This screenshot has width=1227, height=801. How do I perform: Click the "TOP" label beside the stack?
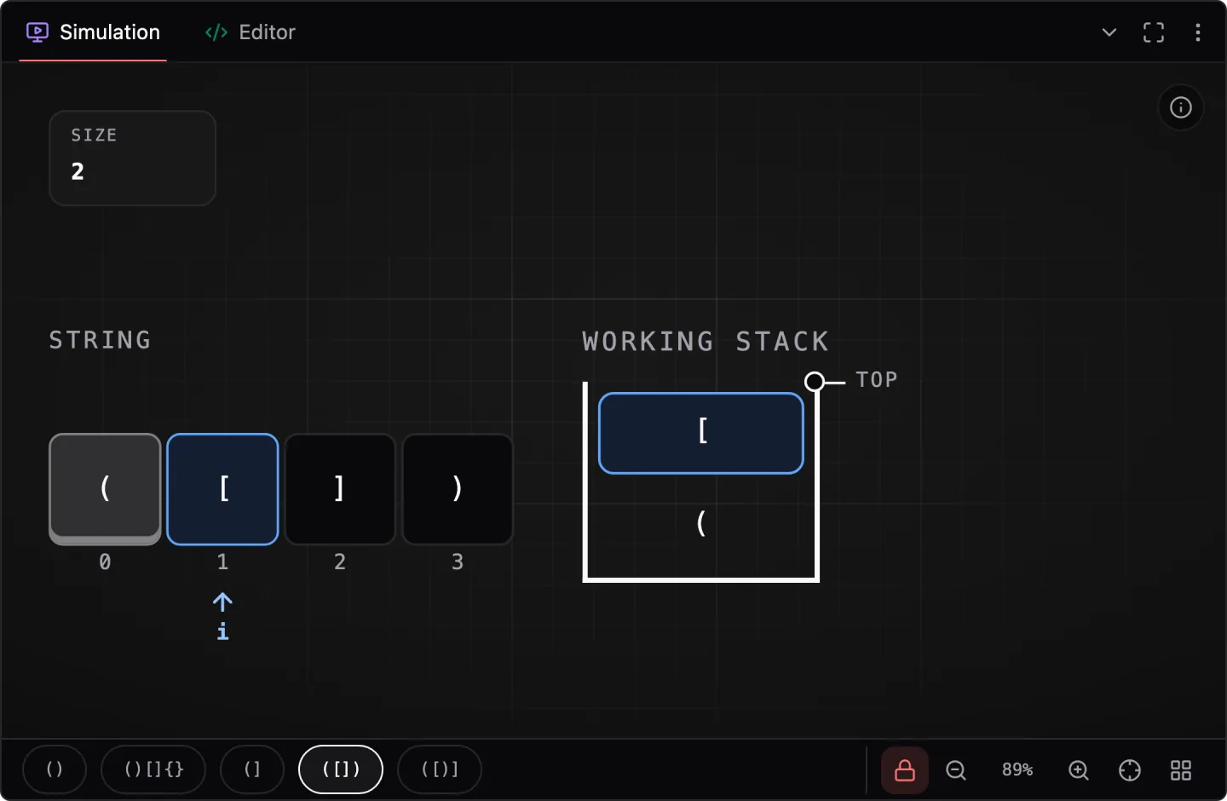coord(877,380)
